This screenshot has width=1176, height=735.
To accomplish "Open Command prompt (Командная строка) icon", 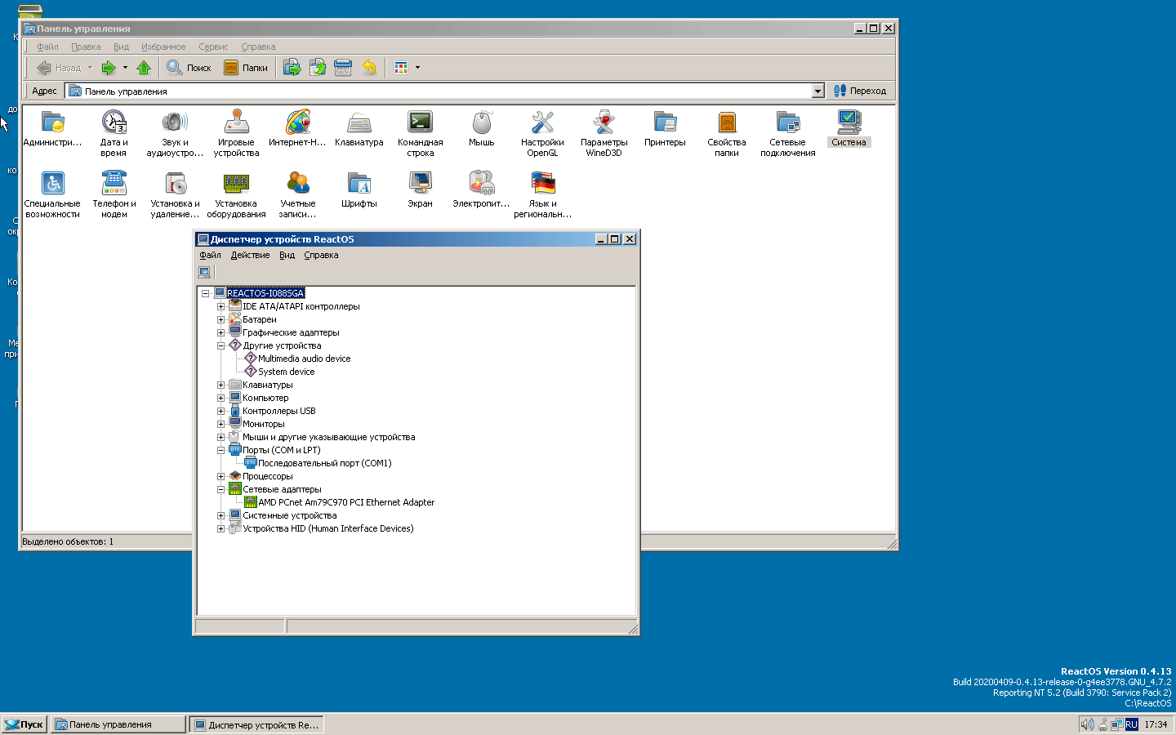I will [x=420, y=124].
